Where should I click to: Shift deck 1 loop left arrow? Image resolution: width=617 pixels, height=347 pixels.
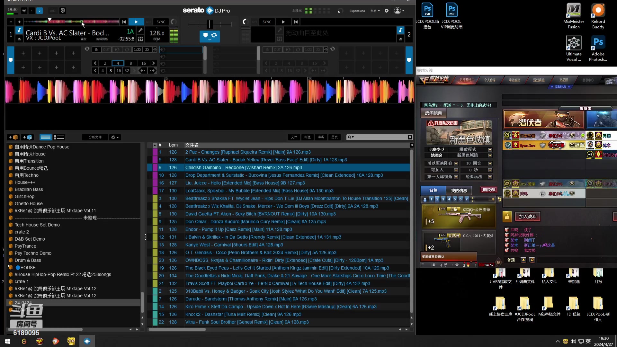[x=142, y=71]
